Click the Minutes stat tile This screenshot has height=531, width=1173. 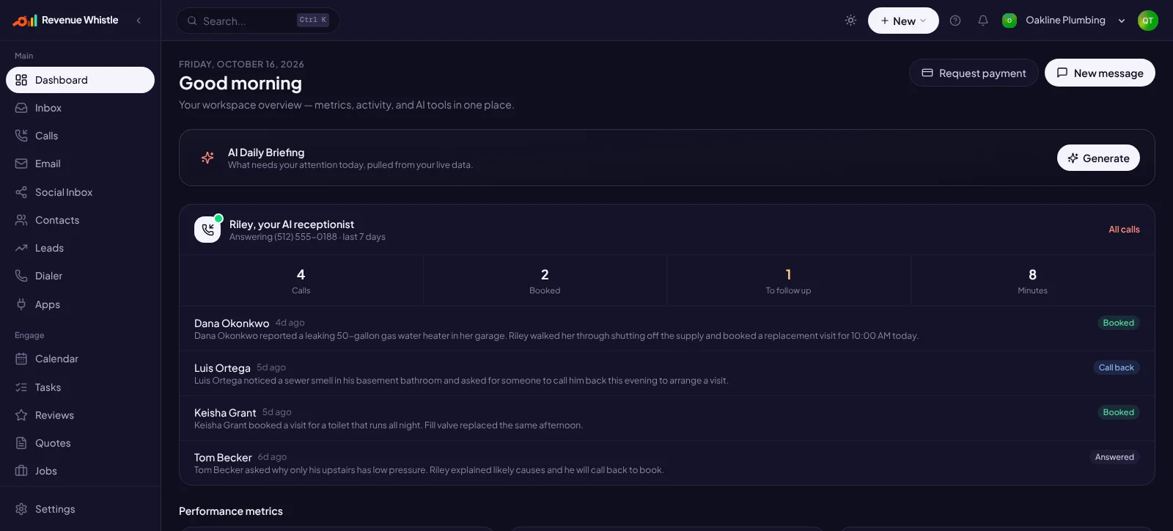[1032, 281]
